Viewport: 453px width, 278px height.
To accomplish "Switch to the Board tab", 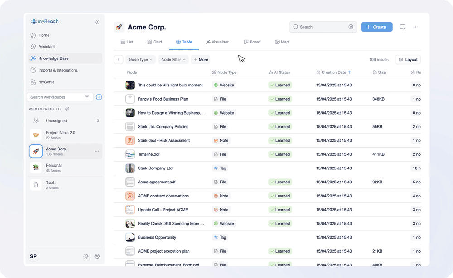I will (x=252, y=42).
